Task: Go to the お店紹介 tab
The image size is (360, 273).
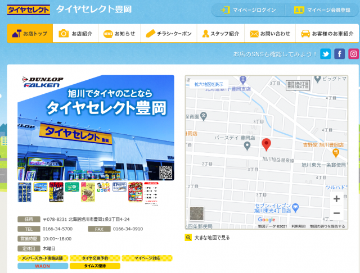Action: 76,34
